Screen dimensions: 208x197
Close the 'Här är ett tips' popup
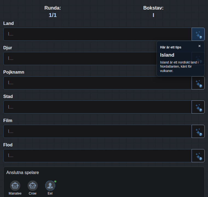point(199,46)
